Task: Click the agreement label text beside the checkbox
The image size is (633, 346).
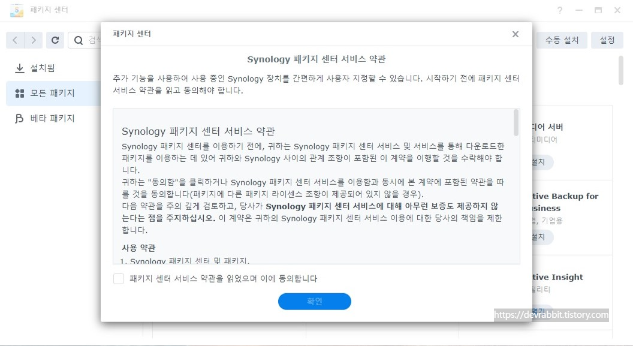Action: pyautogui.click(x=223, y=279)
